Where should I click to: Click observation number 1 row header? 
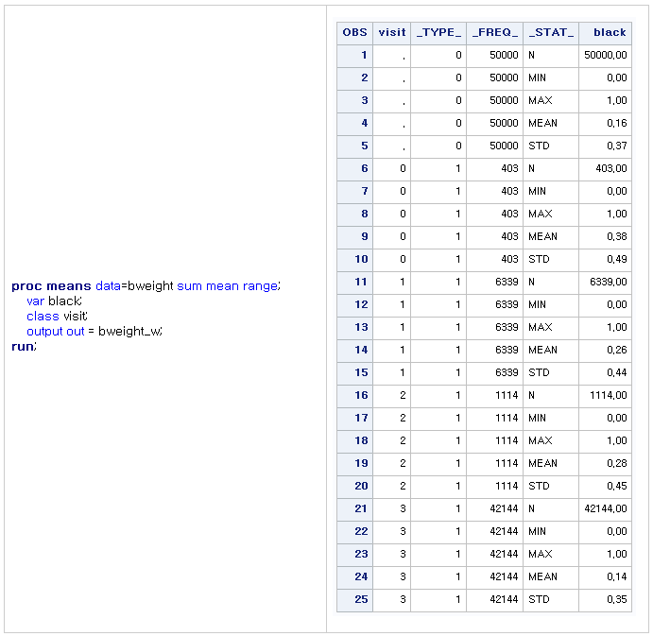tap(354, 55)
